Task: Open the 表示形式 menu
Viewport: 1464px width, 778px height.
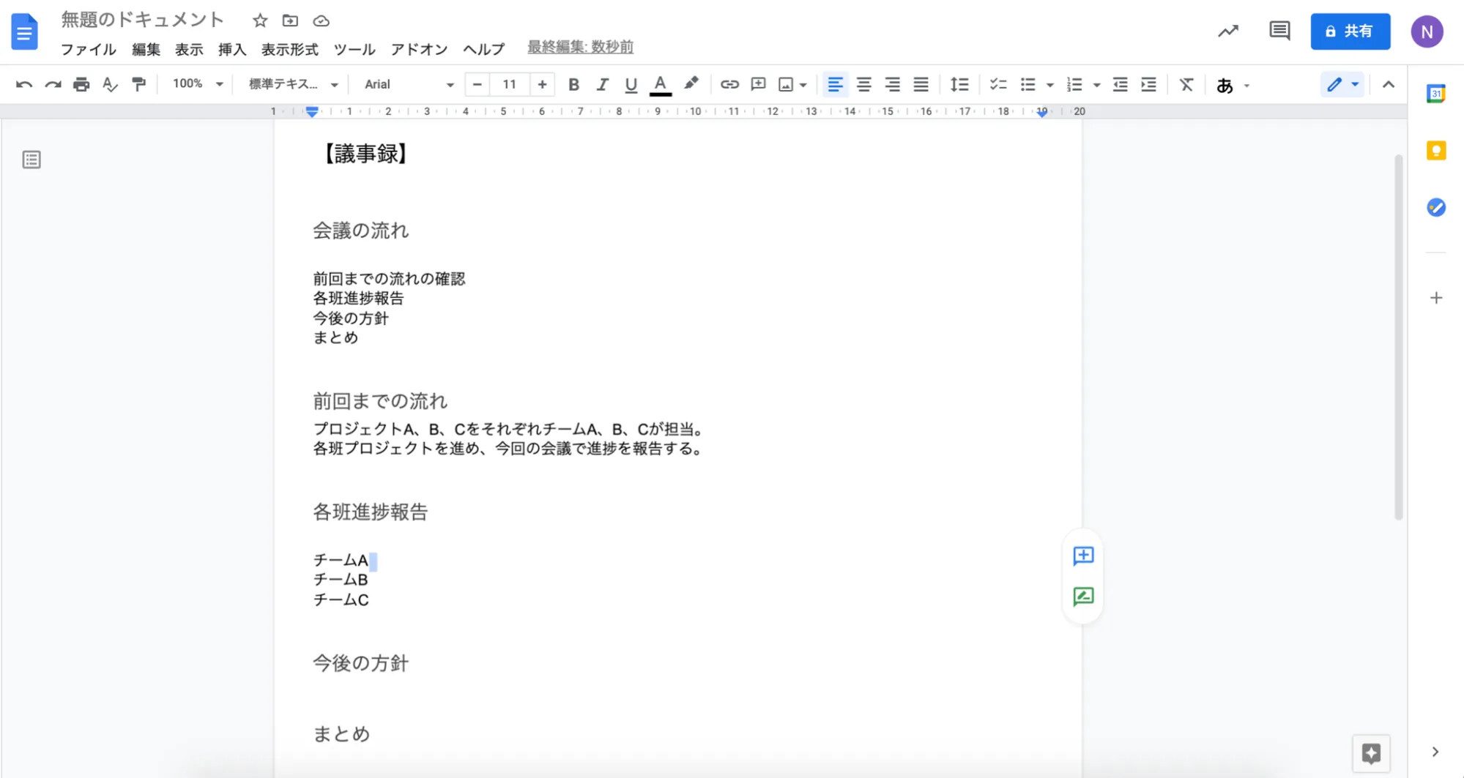Action: [289, 49]
